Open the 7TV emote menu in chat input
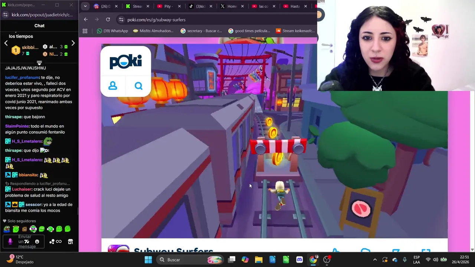This screenshot has width=475, height=267. pyautogui.click(x=27, y=242)
